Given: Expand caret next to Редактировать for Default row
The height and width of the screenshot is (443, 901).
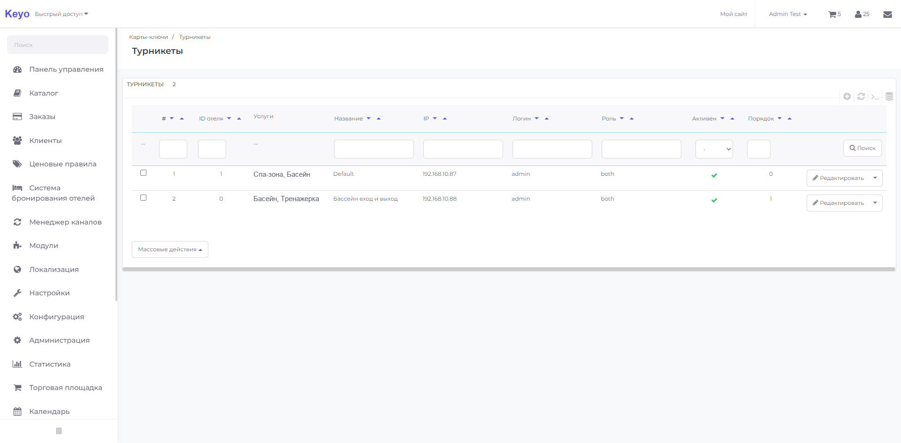Looking at the screenshot, I should (875, 178).
